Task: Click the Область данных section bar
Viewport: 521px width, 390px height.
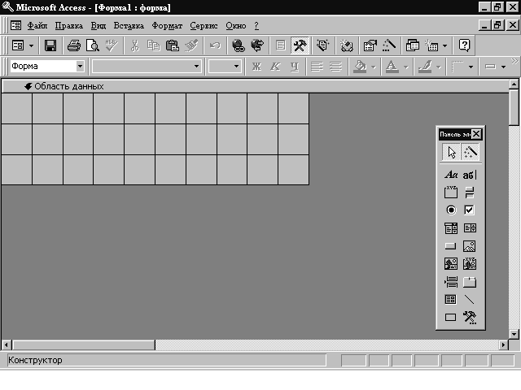Action: pyautogui.click(x=255, y=87)
